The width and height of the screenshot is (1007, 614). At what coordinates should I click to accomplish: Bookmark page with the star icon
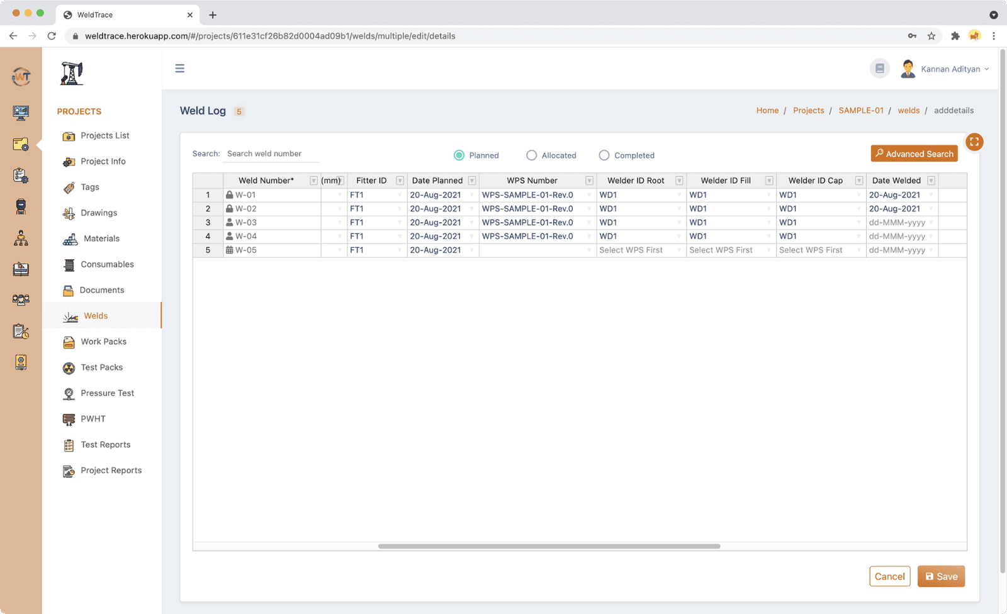pyautogui.click(x=931, y=36)
